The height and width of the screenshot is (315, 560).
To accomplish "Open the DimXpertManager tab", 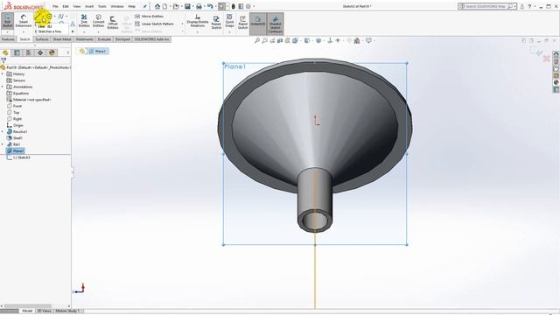I will click(40, 52).
